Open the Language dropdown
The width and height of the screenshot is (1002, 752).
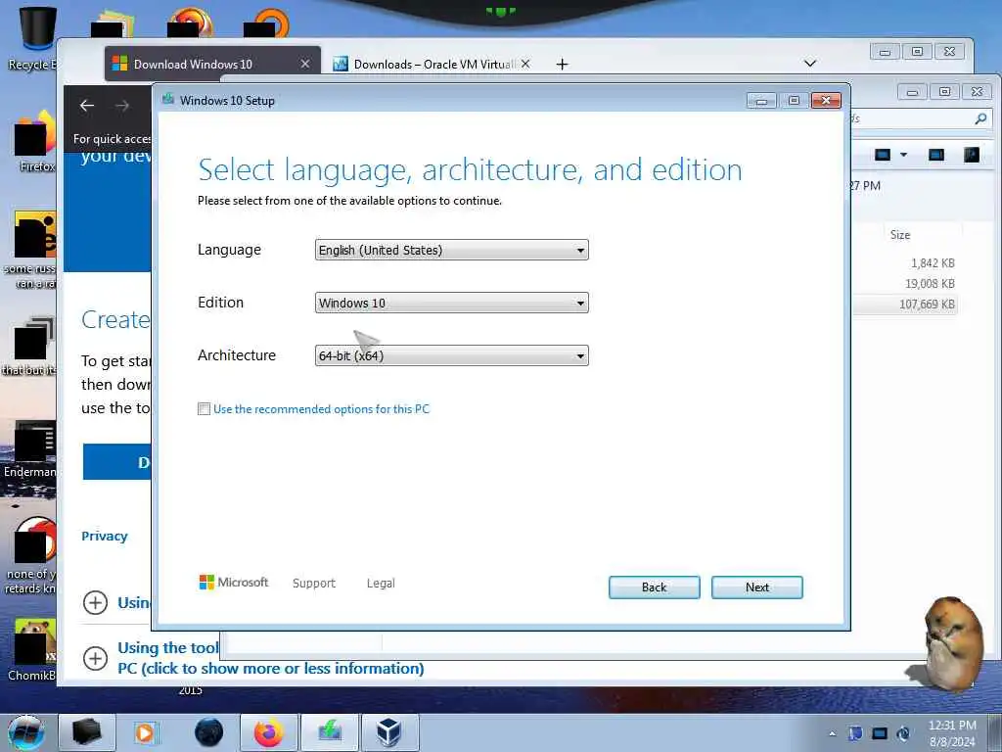click(451, 250)
